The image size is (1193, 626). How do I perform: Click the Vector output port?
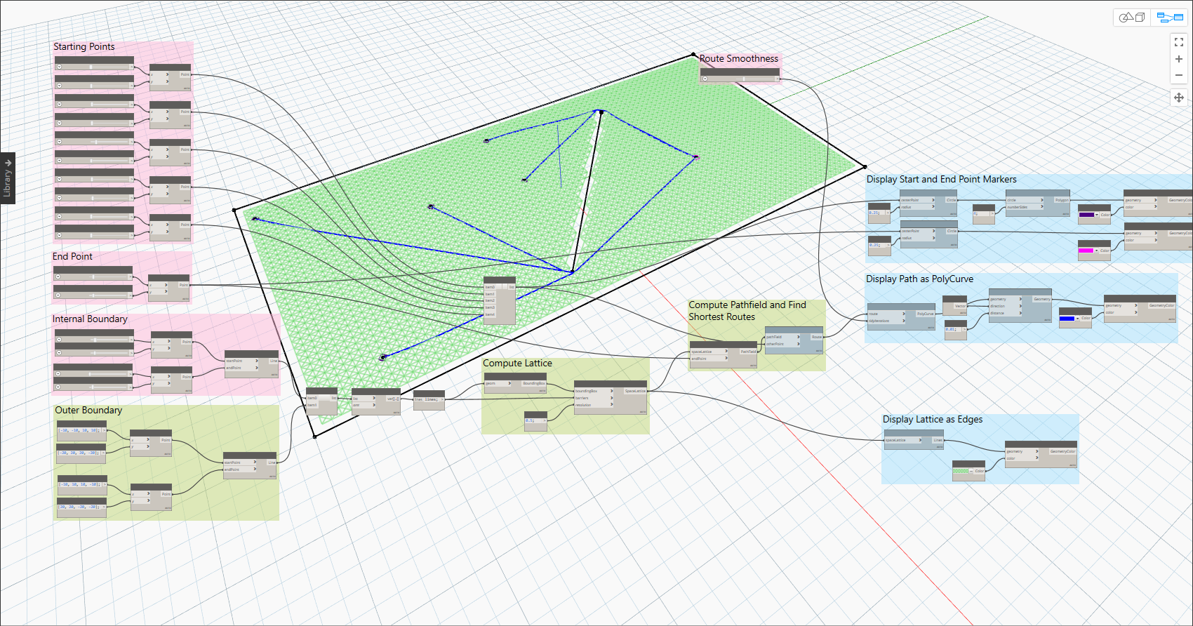coord(960,306)
